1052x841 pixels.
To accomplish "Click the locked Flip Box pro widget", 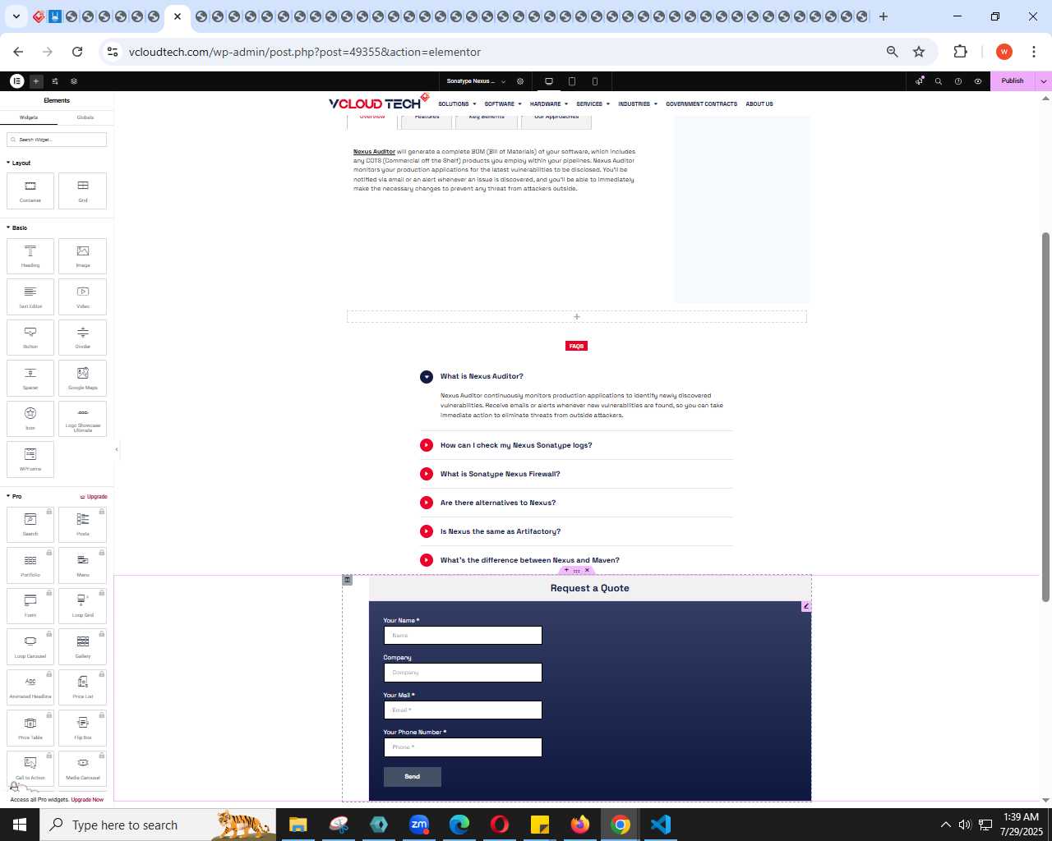I will pyautogui.click(x=83, y=728).
